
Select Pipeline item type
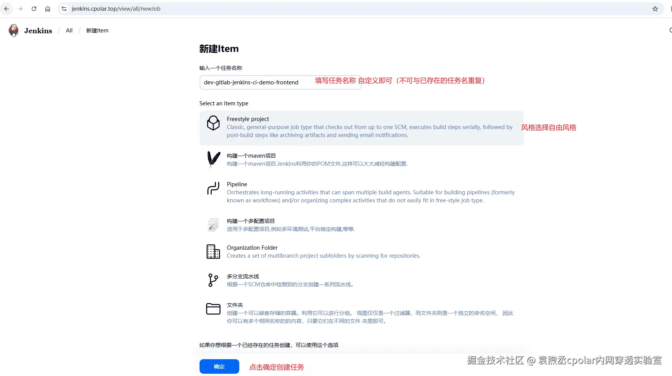pos(361,192)
